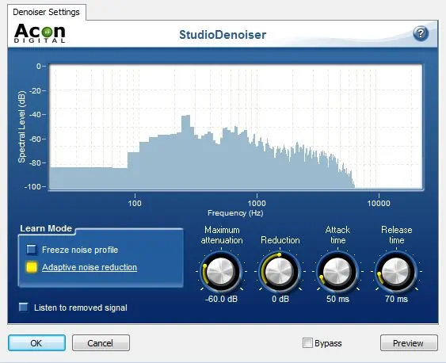Click the Listen to removed signal label
Image resolution: width=446 pixels, height=363 pixels.
[x=81, y=308]
